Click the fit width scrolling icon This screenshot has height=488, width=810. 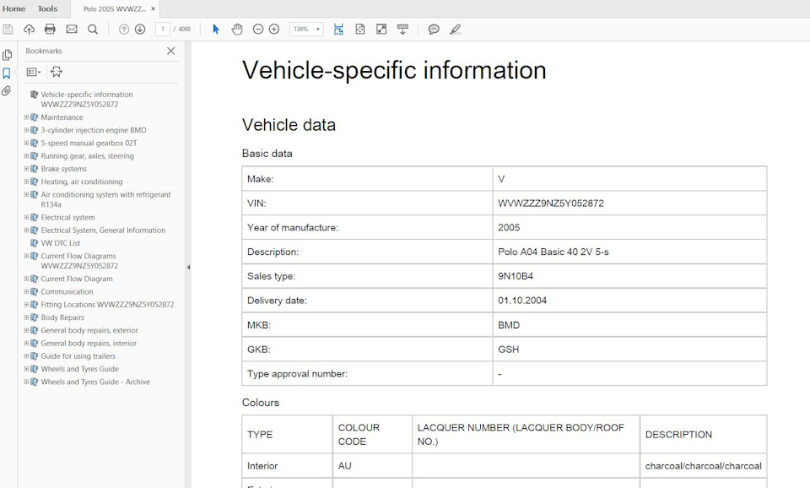click(x=338, y=30)
